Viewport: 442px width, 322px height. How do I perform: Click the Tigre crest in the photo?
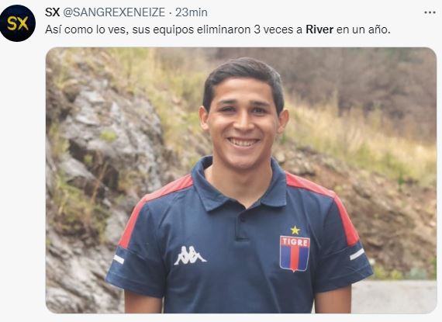[x=295, y=254]
